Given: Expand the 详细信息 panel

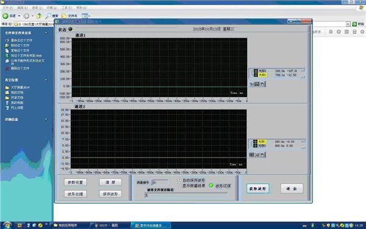Looking at the screenshot, I should coord(46,119).
